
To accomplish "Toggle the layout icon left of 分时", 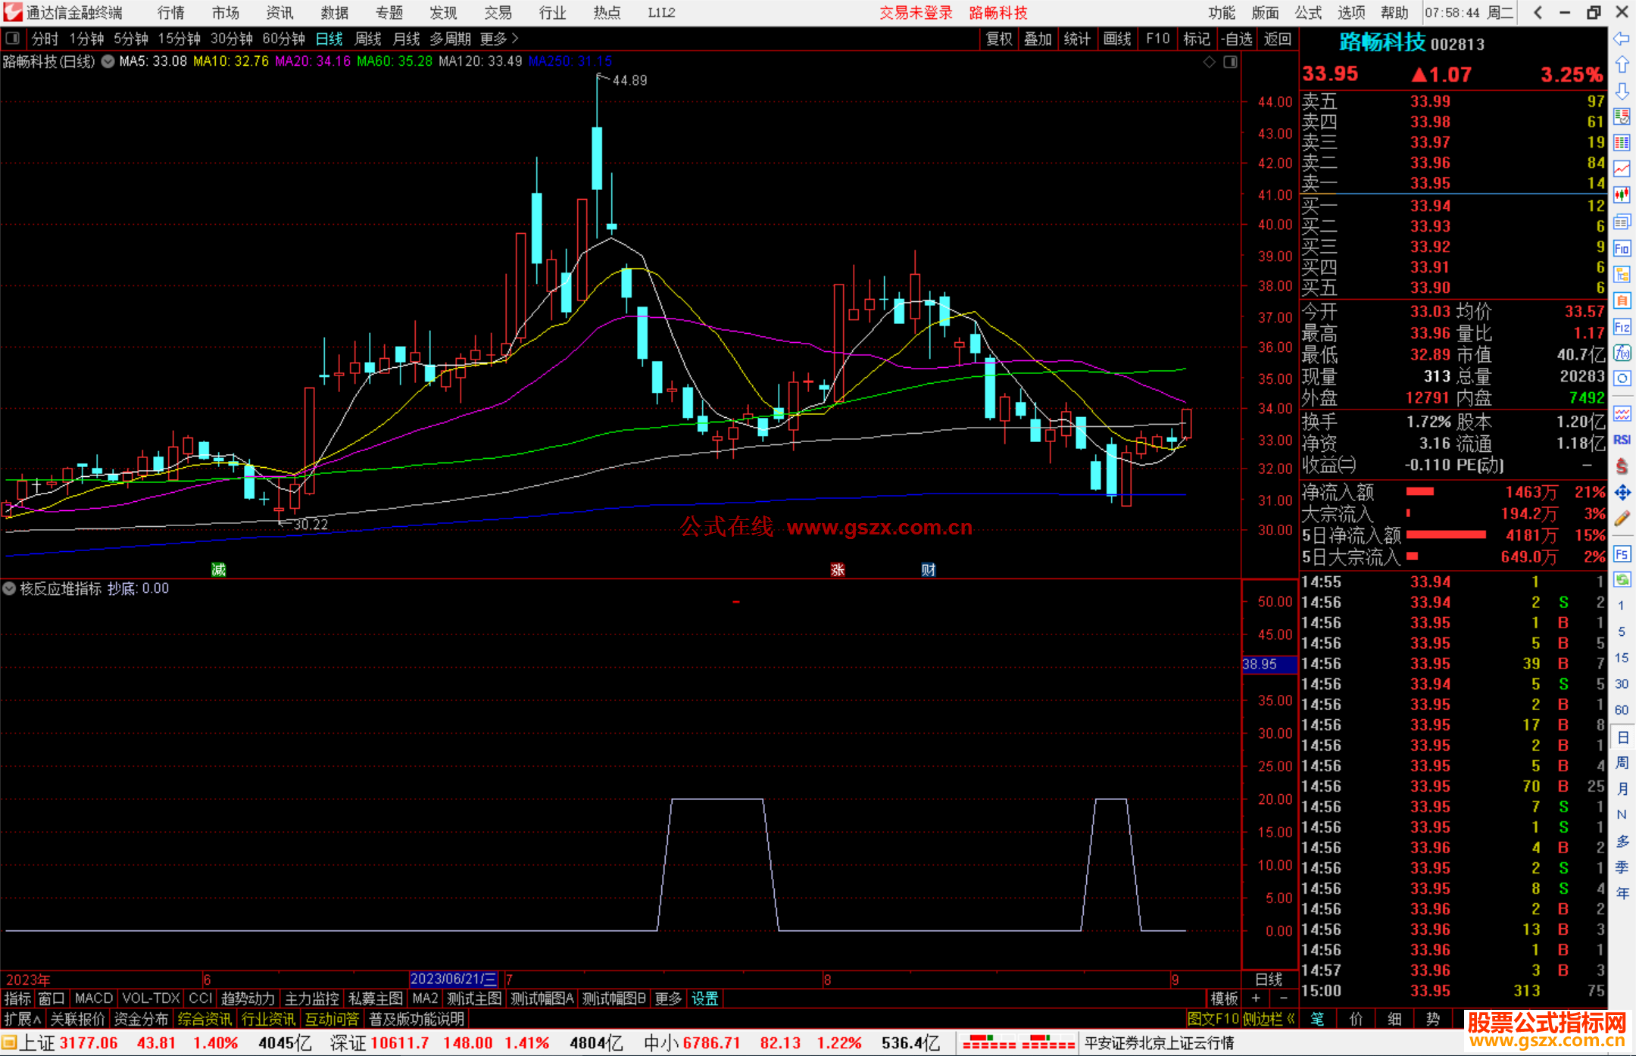I will (13, 39).
